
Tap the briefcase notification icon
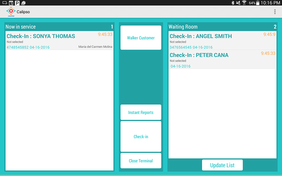(23, 3)
